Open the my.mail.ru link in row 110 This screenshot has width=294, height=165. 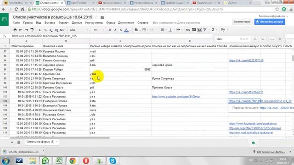pos(251,132)
